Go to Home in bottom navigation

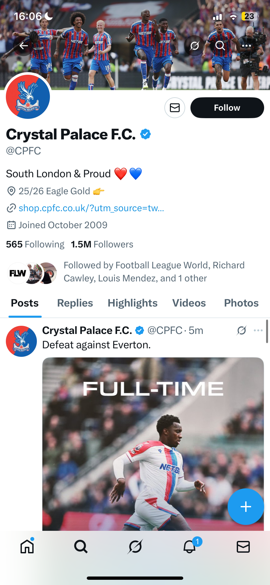click(x=27, y=546)
